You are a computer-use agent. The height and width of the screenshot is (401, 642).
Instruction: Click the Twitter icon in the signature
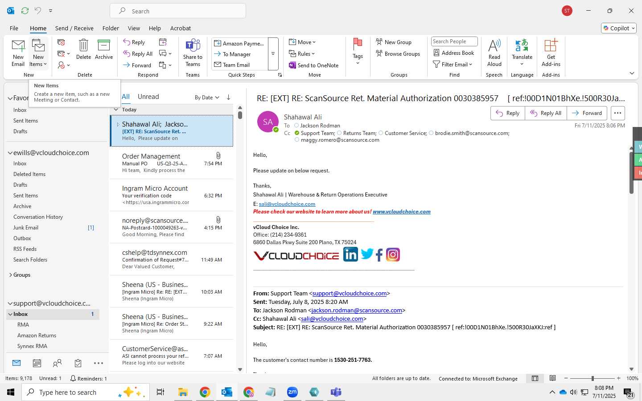367,254
